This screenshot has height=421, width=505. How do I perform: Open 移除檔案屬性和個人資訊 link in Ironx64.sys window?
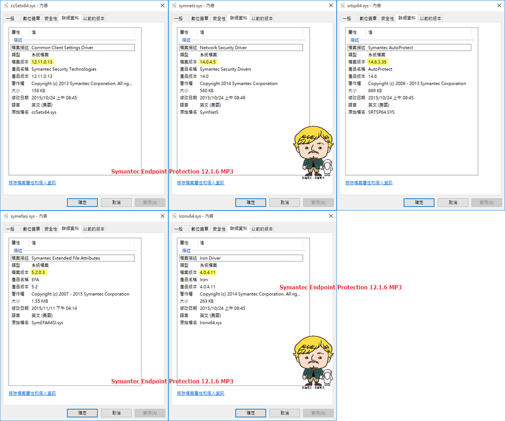[x=201, y=393]
